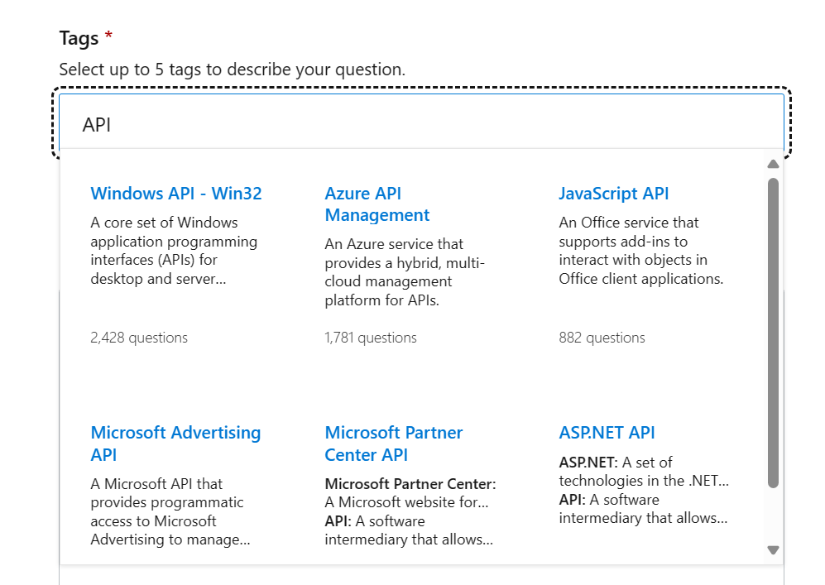This screenshot has height=585, width=825.
Task: Click the '1,781 questions' count text
Action: (x=371, y=338)
